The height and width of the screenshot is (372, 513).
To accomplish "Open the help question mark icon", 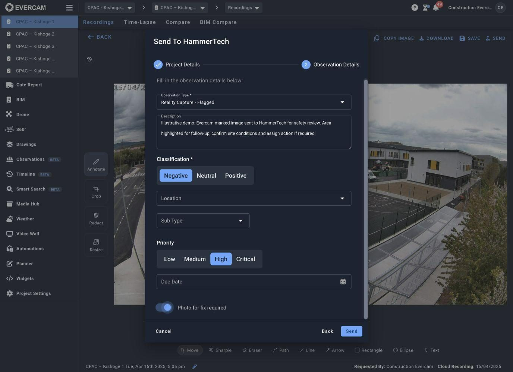I will click(415, 7).
